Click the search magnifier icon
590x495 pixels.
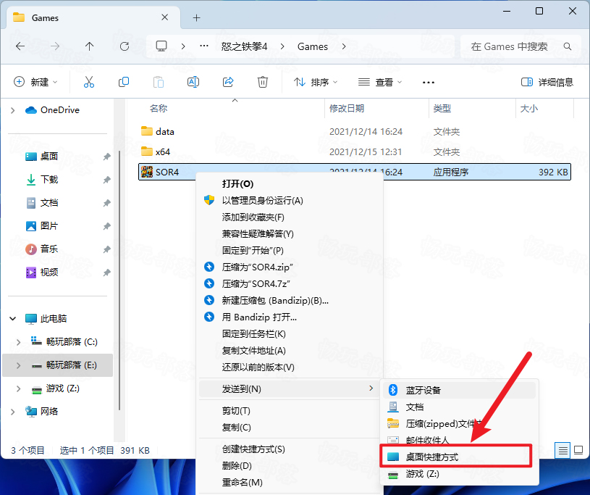coord(568,46)
